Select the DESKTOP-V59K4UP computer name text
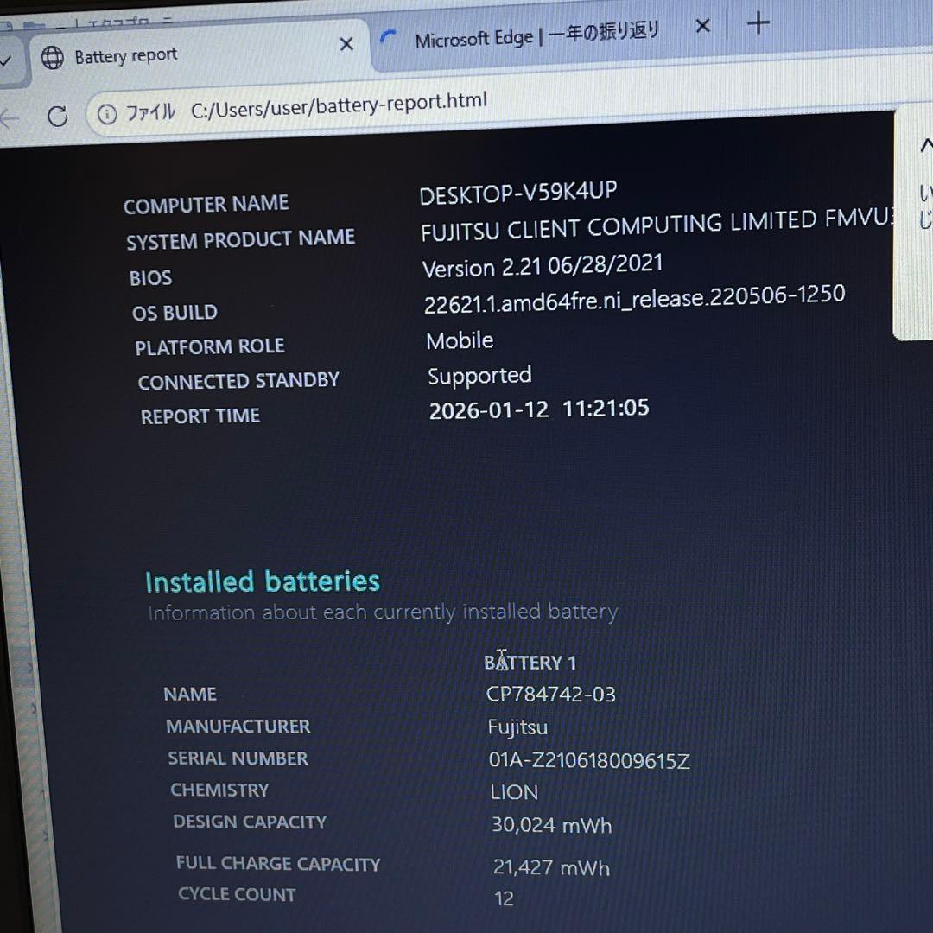 517,190
